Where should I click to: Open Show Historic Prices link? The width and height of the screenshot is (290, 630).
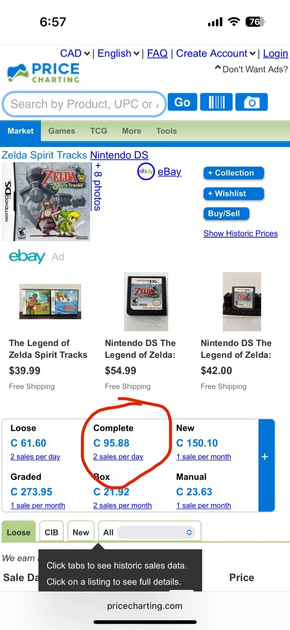[240, 234]
